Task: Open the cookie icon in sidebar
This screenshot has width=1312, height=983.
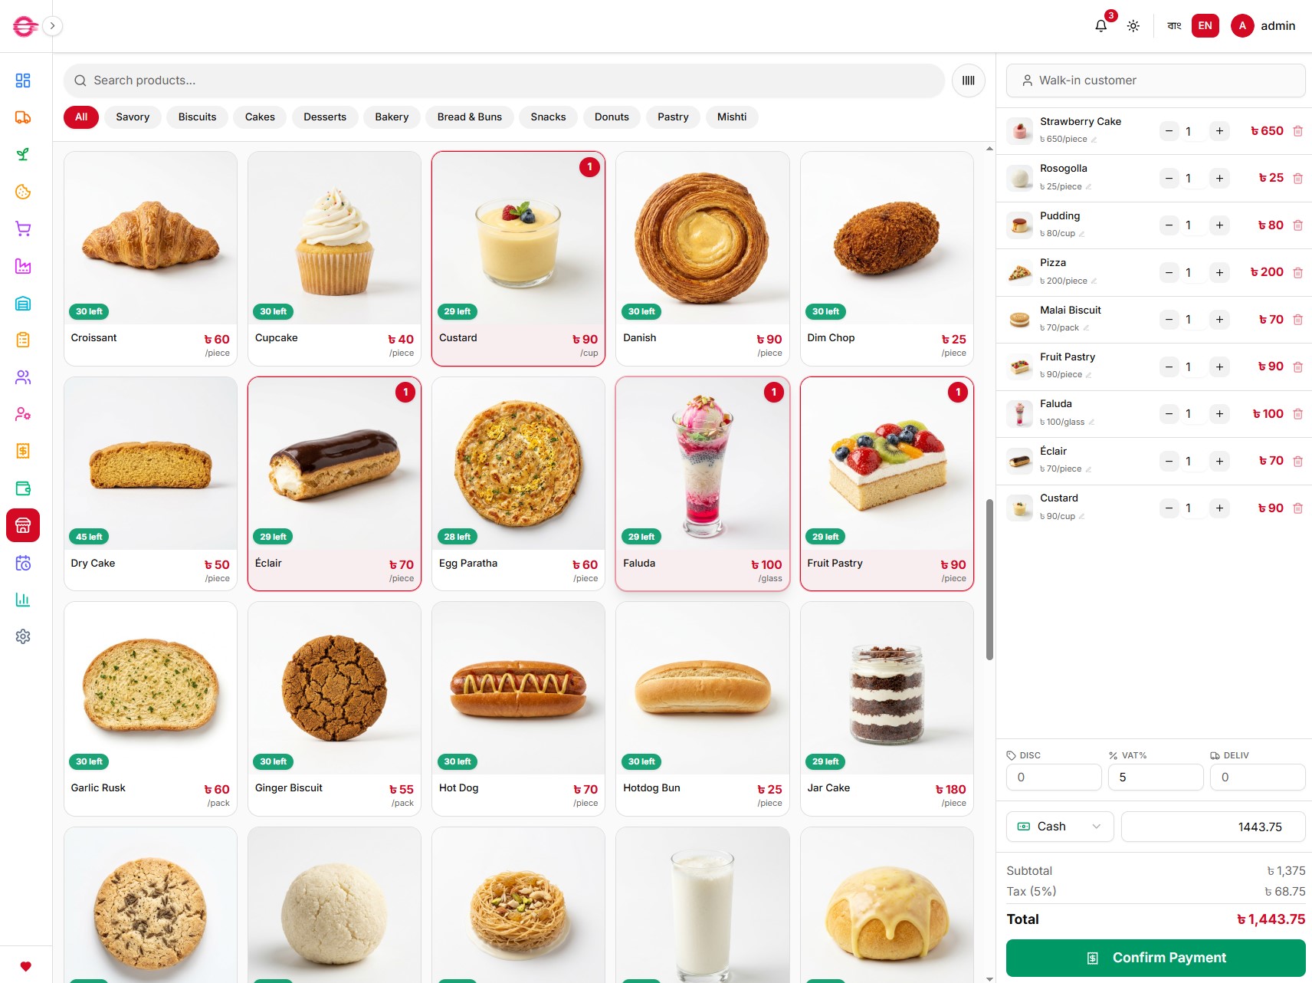Action: [x=23, y=192]
